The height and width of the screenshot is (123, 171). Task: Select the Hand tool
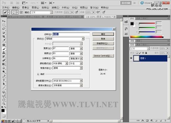[4, 100]
